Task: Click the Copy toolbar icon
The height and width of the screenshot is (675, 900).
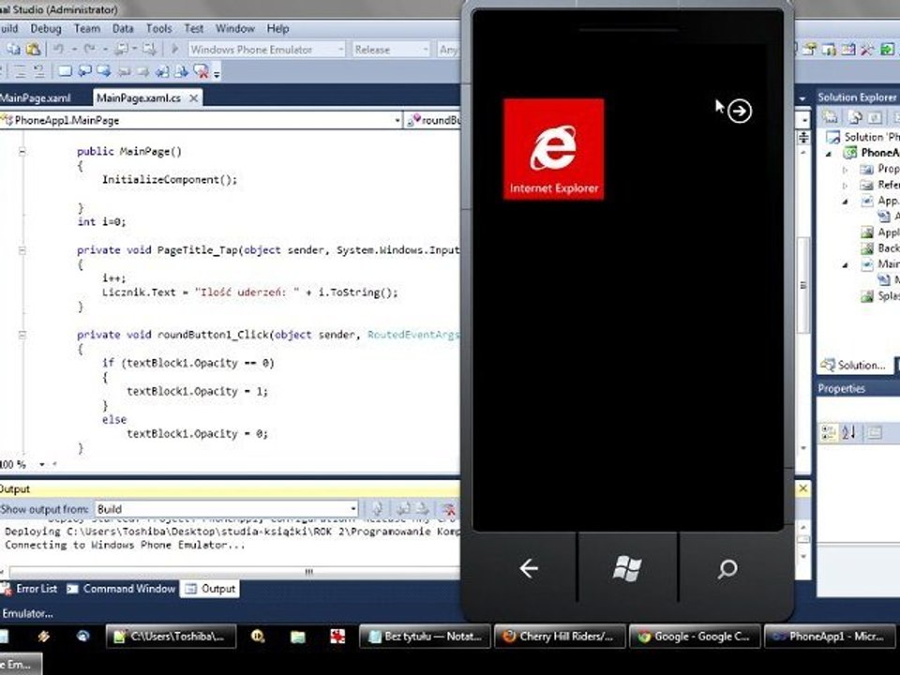Action: coord(14,50)
